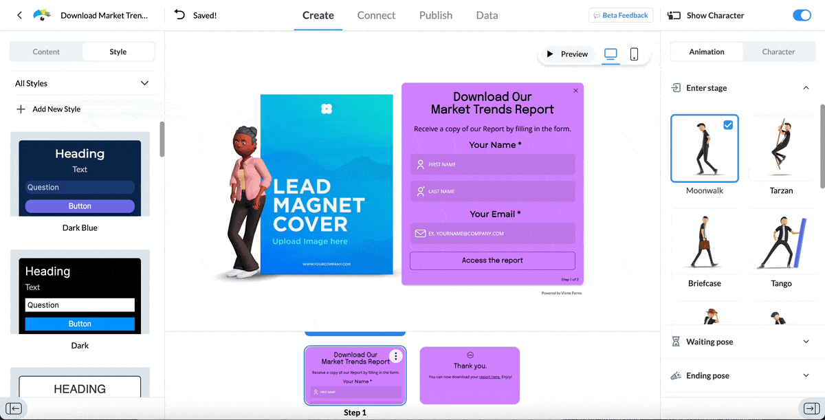The width and height of the screenshot is (825, 420).
Task: Open options menu on Step 1 thumbnail
Action: [396, 354]
